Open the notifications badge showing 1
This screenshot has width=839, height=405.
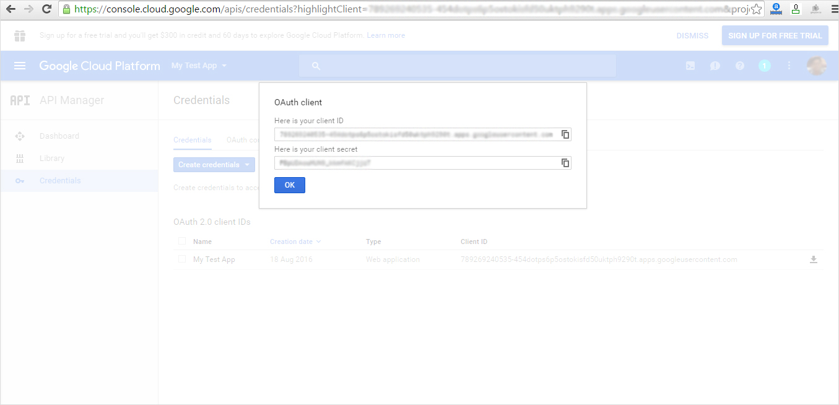[x=765, y=66]
